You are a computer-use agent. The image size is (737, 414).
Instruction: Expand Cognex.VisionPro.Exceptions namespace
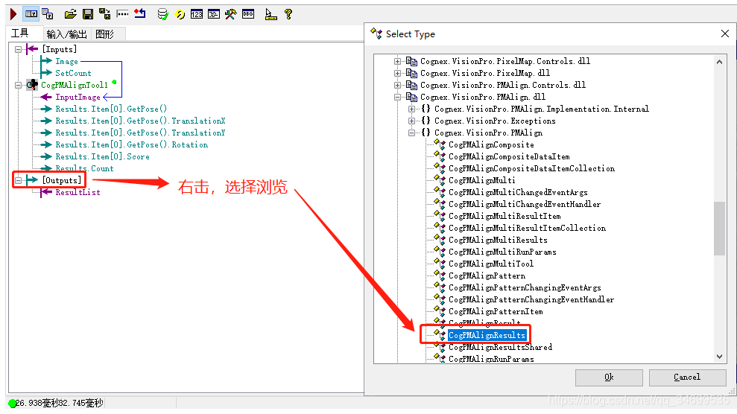tap(412, 121)
